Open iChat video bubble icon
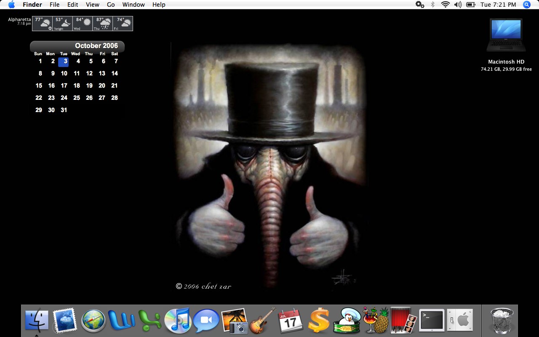 [205, 321]
